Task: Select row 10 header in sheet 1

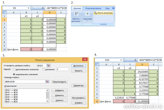Action: pyautogui.click(x=4, y=49)
